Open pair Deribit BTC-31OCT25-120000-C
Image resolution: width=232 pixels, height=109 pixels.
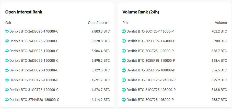pos(34,90)
